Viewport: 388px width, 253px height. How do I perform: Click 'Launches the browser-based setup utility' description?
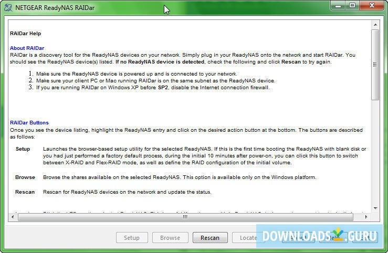coord(204,156)
